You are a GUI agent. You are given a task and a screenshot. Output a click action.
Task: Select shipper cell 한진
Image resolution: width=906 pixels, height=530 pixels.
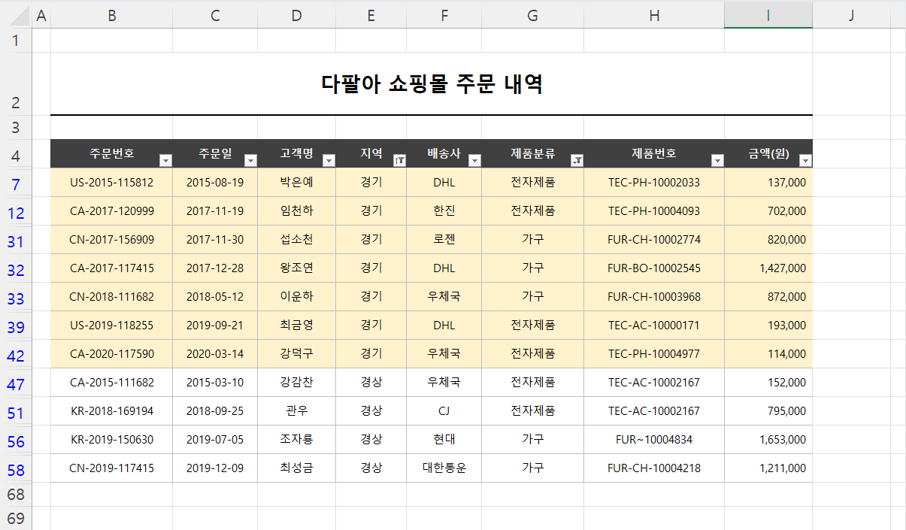click(x=444, y=211)
